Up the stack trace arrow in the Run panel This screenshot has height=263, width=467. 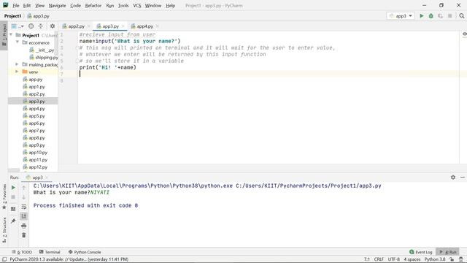24,188
